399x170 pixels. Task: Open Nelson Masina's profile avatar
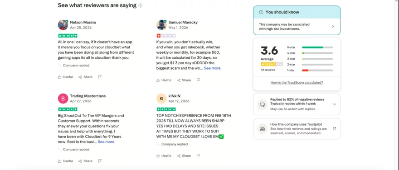(63, 25)
